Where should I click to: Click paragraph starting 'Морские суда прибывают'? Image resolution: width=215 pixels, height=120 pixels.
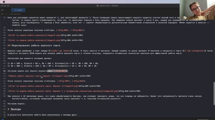(111, 51)
